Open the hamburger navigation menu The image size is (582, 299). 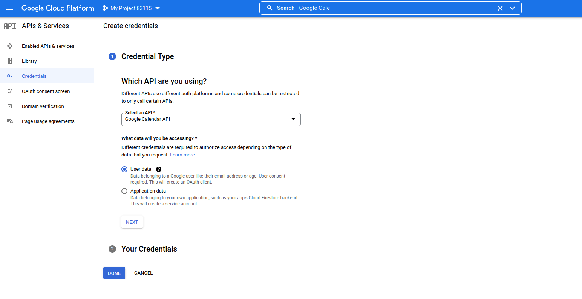point(10,8)
